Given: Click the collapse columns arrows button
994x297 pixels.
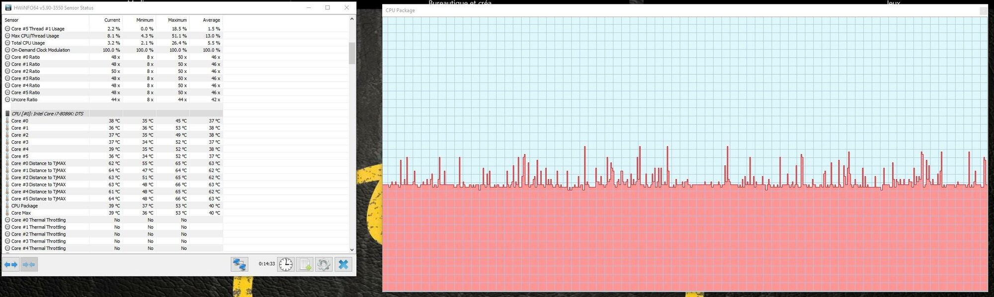Looking at the screenshot, I should coord(29,264).
